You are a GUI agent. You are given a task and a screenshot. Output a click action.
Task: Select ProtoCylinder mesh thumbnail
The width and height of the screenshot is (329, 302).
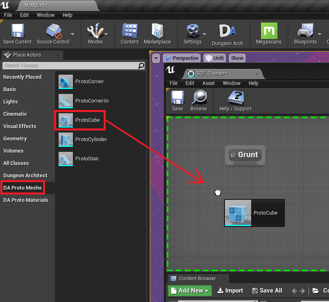point(66,140)
